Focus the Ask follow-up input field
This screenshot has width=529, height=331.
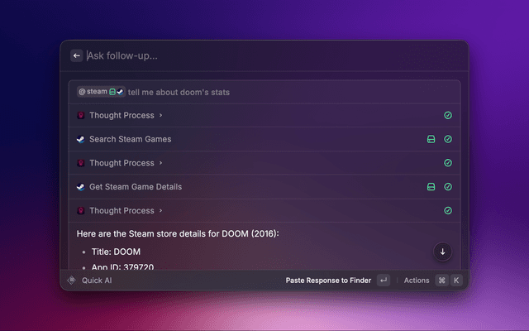click(274, 55)
